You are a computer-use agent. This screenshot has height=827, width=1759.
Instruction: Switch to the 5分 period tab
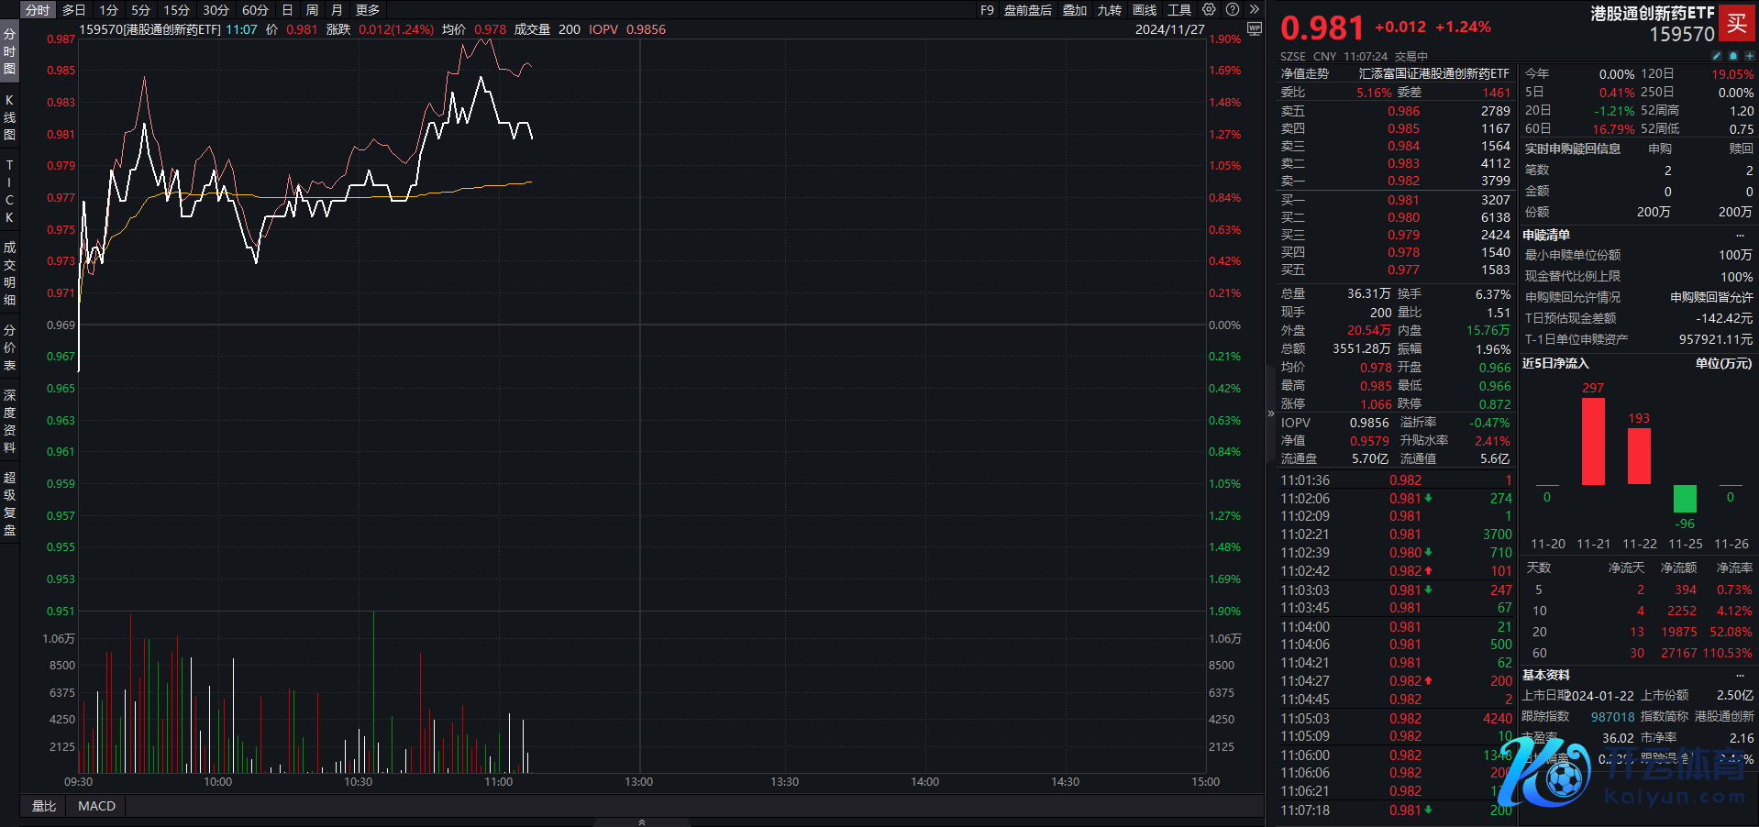click(x=140, y=10)
